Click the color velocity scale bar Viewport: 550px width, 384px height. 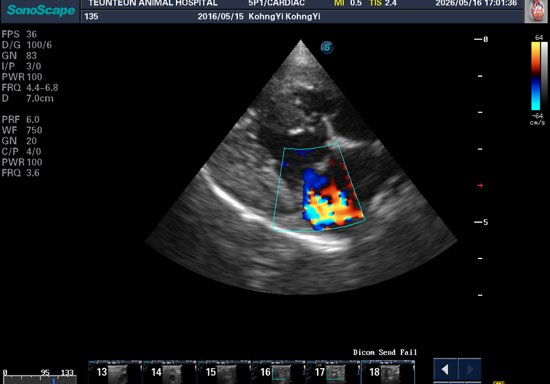pos(535,76)
